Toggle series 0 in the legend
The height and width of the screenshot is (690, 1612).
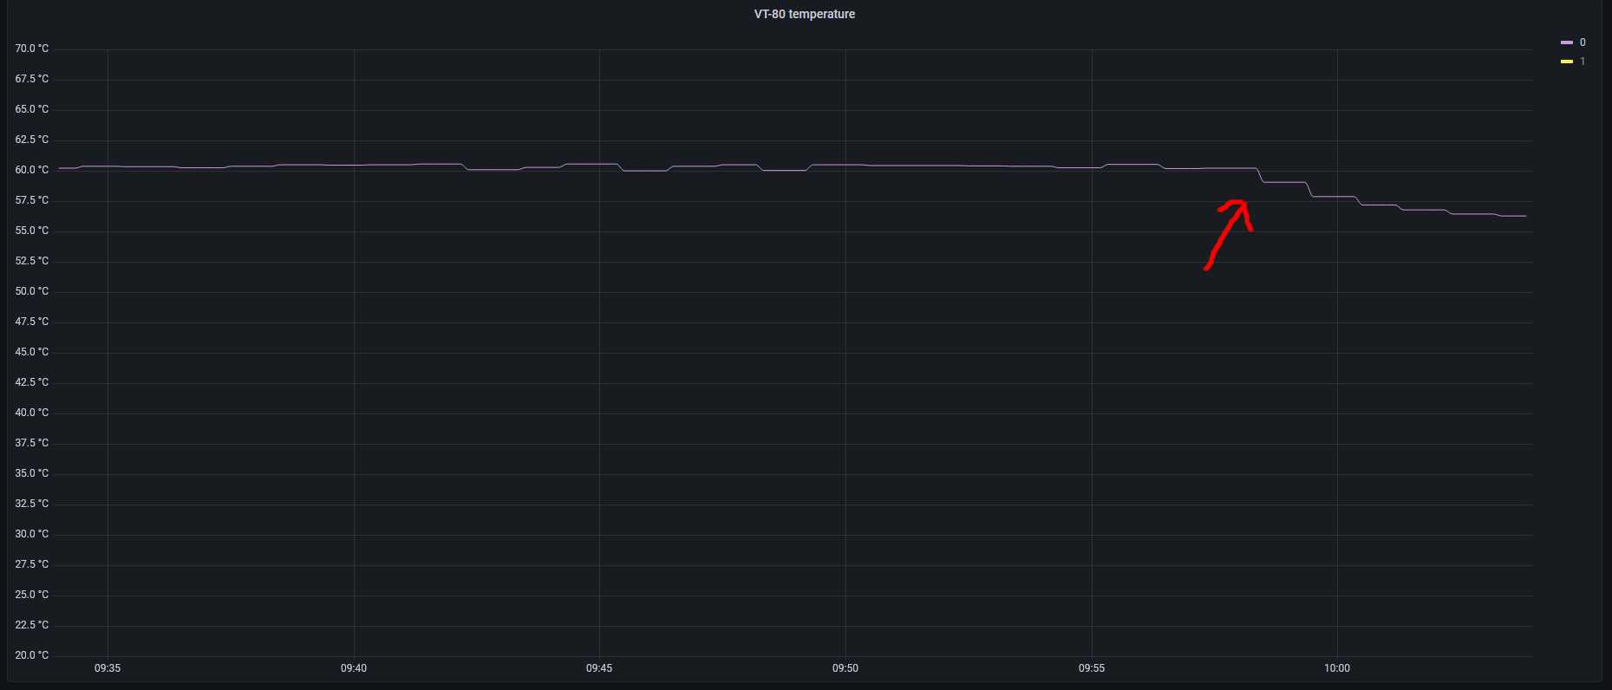click(x=1583, y=42)
